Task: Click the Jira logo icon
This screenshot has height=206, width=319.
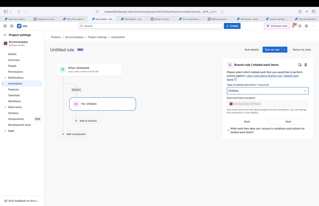Action: [x=19, y=26]
